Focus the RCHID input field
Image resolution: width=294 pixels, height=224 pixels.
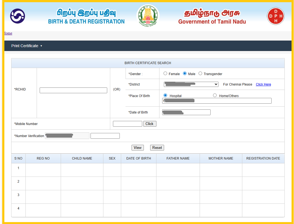click(x=73, y=90)
